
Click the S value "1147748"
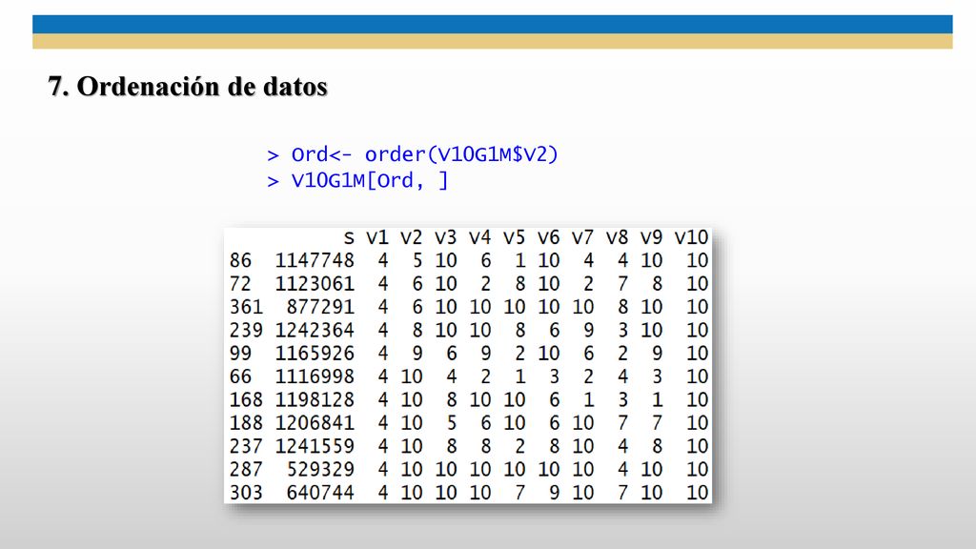click(x=315, y=260)
